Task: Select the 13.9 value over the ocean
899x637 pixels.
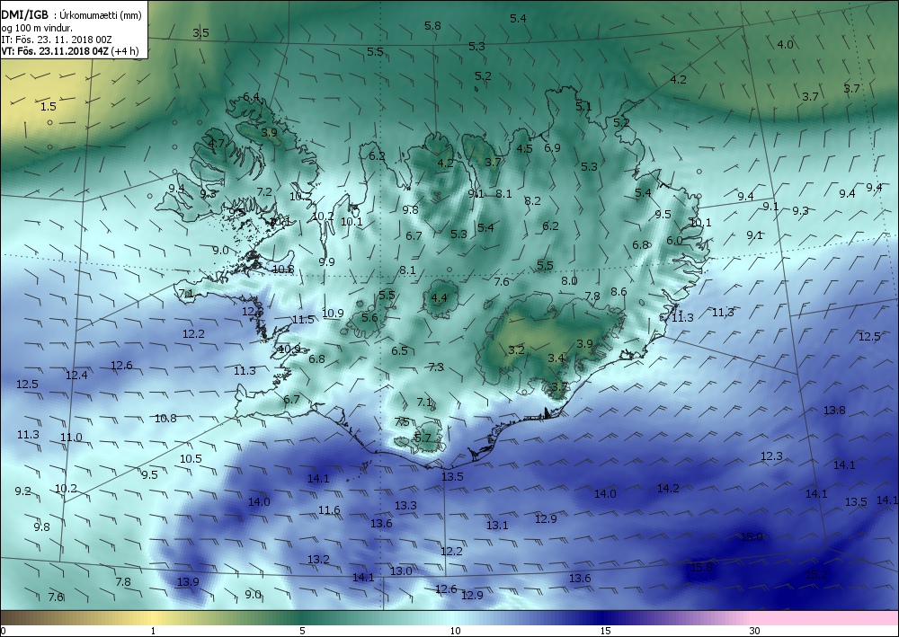Action: click(x=188, y=582)
